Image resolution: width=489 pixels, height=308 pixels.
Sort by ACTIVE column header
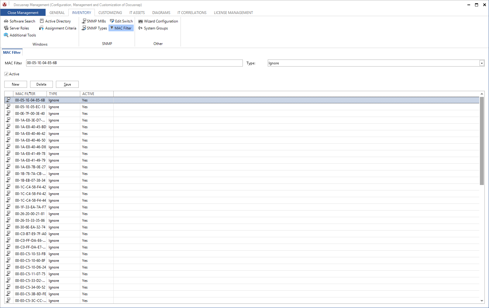(97, 94)
